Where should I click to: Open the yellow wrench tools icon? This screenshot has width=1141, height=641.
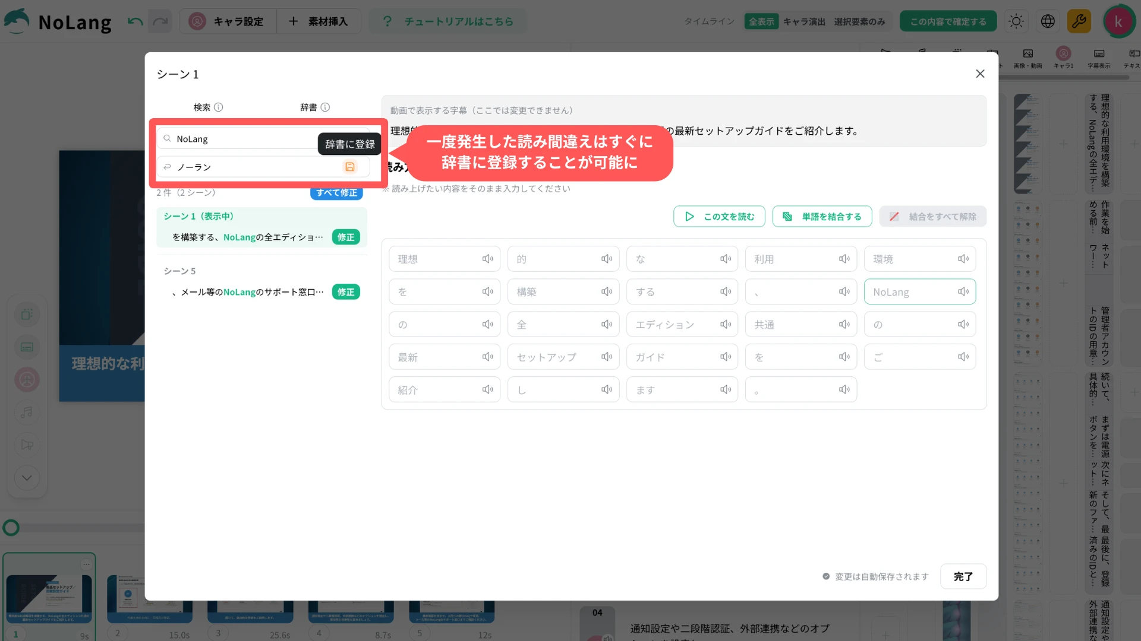pos(1079,21)
